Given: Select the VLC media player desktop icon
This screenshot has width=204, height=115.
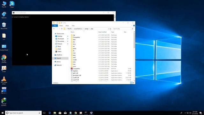Looking at the screenshot, I should point(4,80).
